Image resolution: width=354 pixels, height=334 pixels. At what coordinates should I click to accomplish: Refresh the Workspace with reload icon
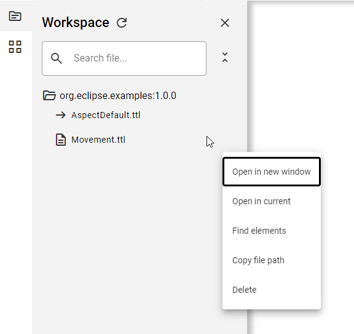(122, 23)
